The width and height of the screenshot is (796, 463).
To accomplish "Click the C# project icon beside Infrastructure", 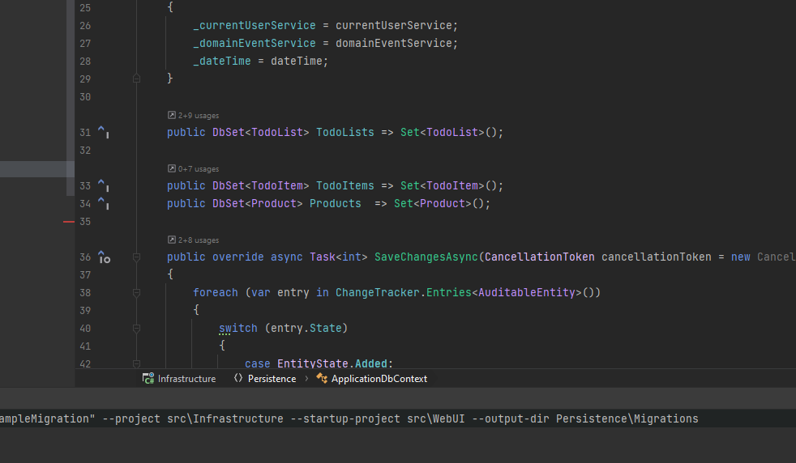I will pos(148,378).
